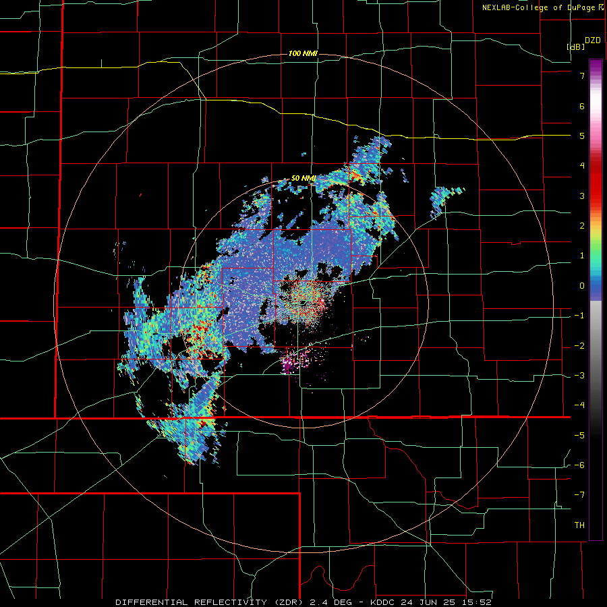The image size is (607, 607).
Task: Click the 3 tick label on scale
Action: pyautogui.click(x=582, y=196)
